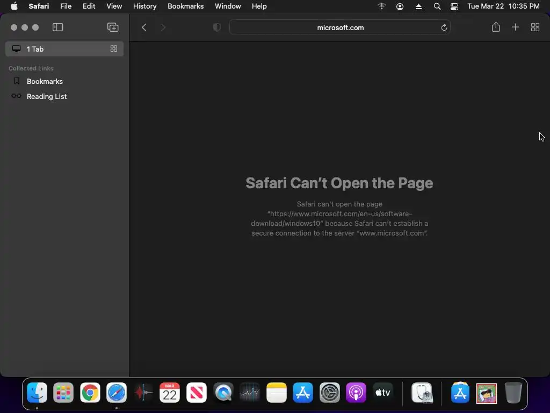550x413 pixels.
Task: Open Calendar showing Mar 22
Action: click(170, 392)
